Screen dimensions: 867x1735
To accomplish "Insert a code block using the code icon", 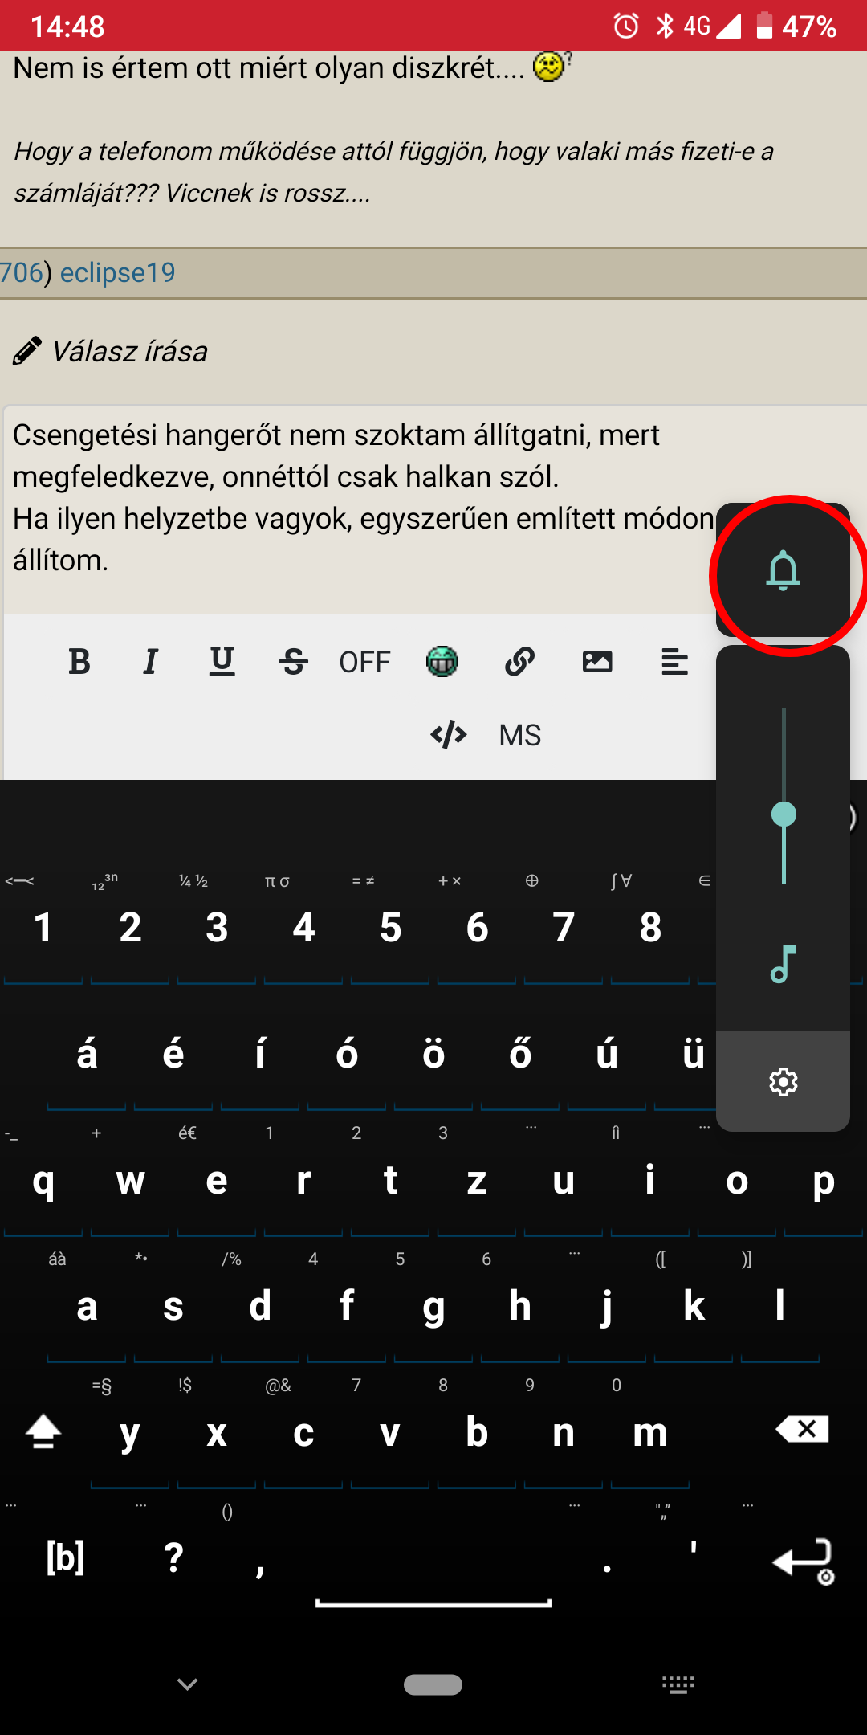I will coord(449,734).
